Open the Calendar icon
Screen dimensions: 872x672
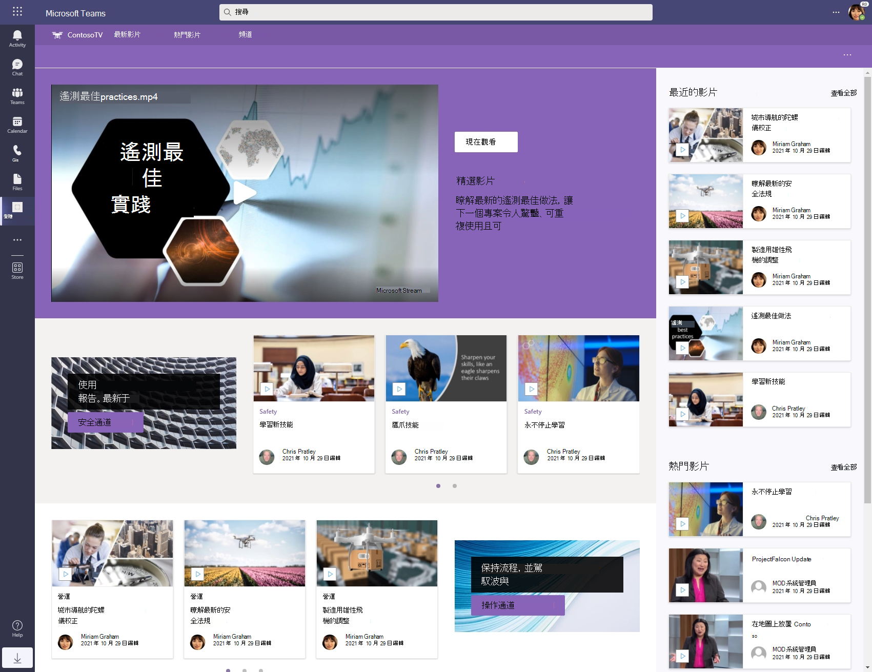pos(17,125)
